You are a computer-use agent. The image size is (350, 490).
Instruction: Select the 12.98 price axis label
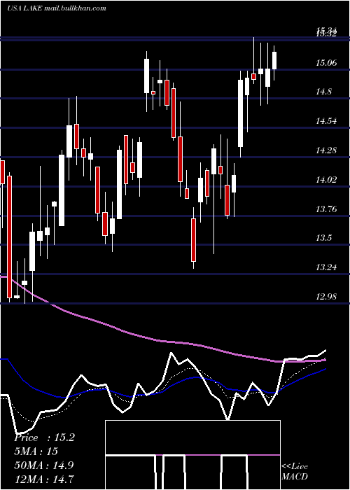tap(326, 296)
